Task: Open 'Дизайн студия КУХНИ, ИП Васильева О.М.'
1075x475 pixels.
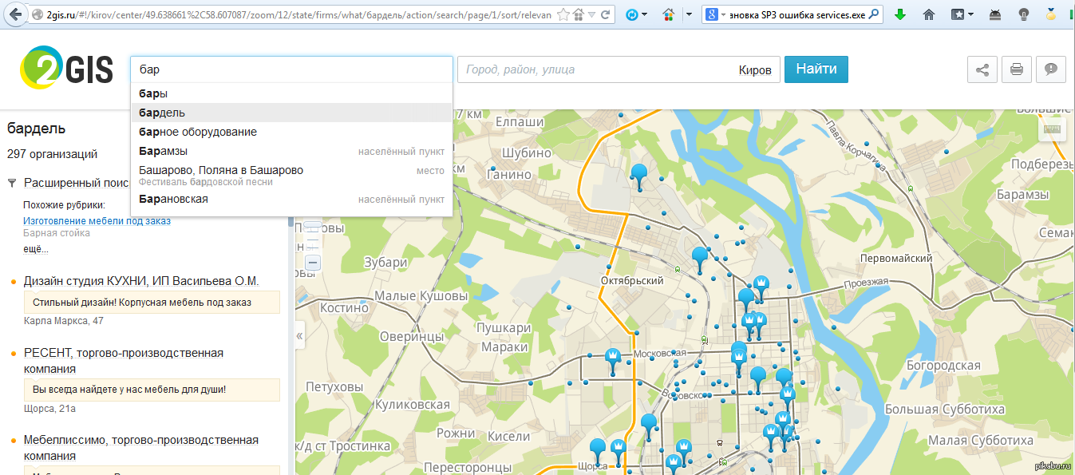Action: 141,281
